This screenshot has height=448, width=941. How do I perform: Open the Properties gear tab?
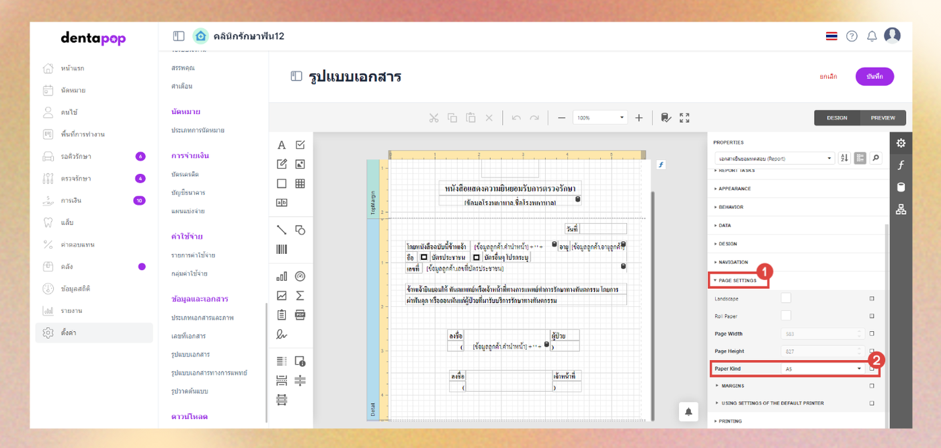point(901,143)
